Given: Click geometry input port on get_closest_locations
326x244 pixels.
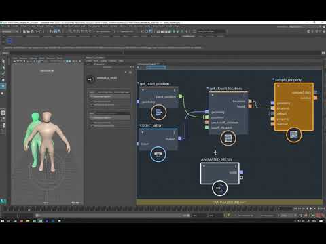Looking at the screenshot, I should 206,112.
